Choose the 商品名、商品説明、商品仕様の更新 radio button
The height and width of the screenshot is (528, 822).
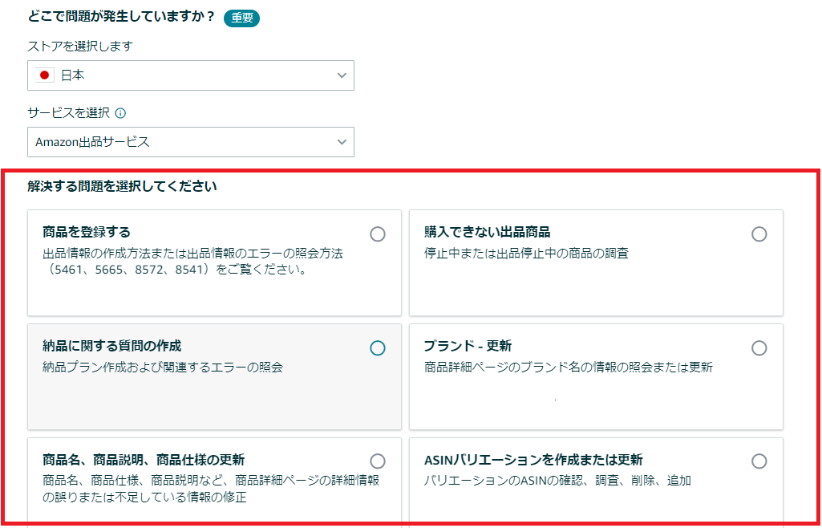pyautogui.click(x=378, y=461)
